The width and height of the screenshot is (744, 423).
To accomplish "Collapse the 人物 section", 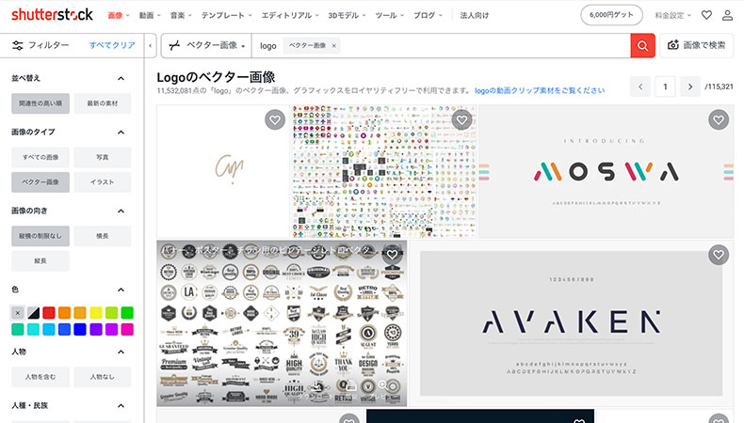I will 121,352.
